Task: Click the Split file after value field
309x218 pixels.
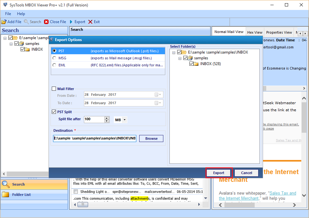Action: 94,119
